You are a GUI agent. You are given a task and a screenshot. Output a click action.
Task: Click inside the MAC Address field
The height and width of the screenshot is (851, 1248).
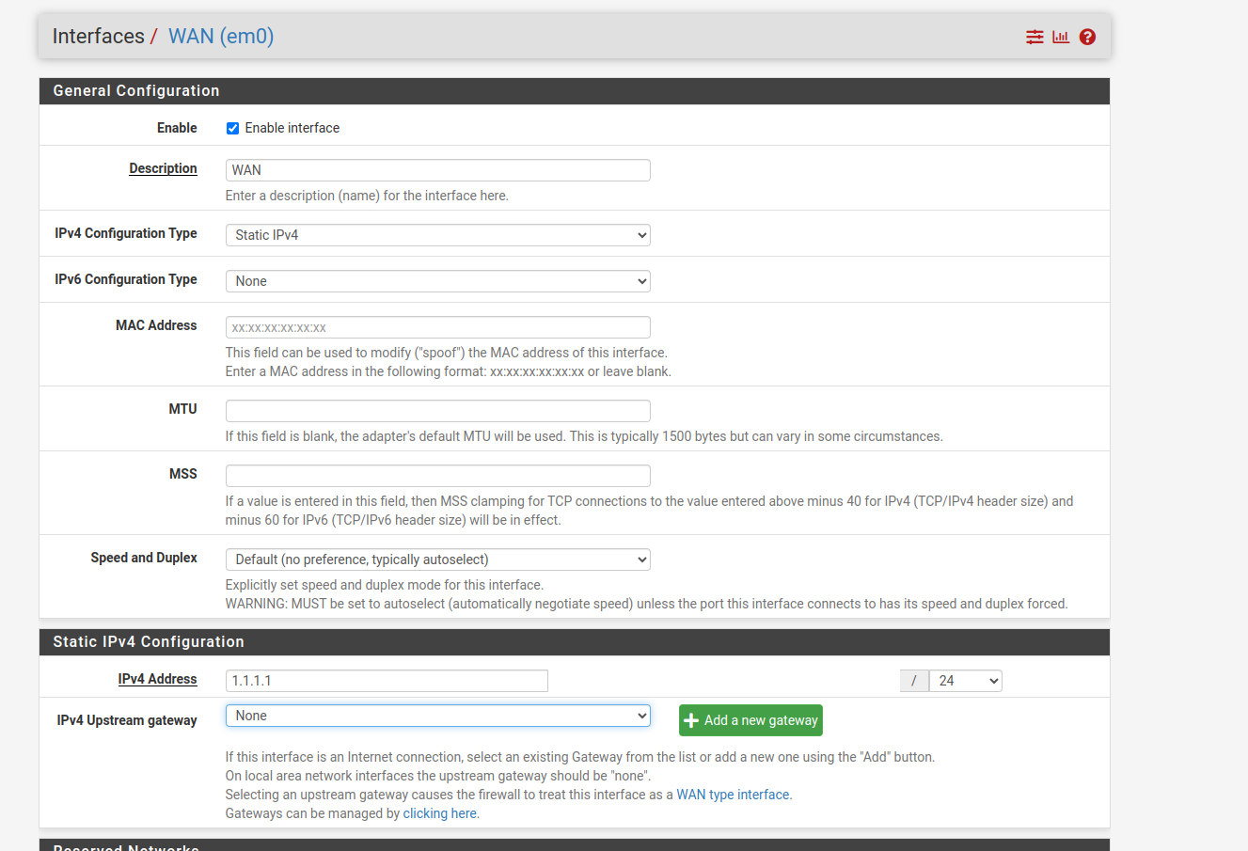point(437,326)
